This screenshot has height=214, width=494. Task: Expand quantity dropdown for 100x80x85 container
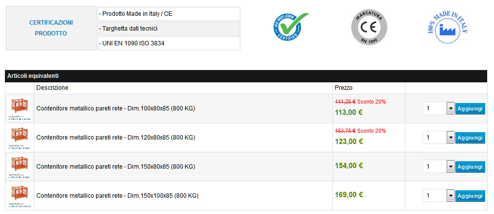[450, 108]
